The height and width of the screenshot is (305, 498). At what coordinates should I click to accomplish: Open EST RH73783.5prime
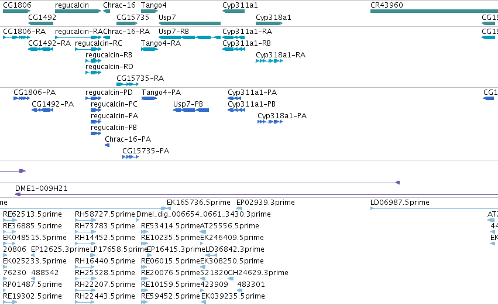pos(105,226)
